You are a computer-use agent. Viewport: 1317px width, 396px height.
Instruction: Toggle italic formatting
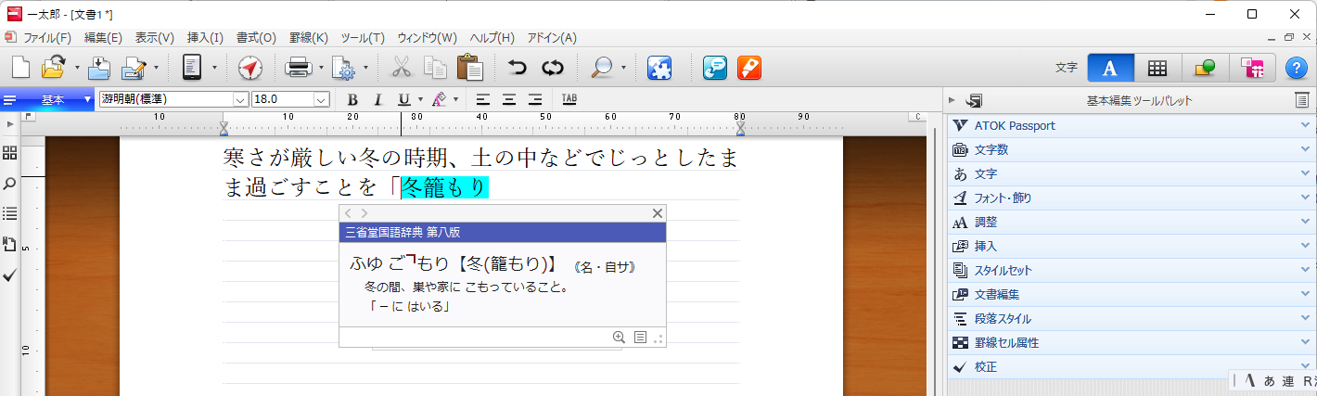coord(377,99)
